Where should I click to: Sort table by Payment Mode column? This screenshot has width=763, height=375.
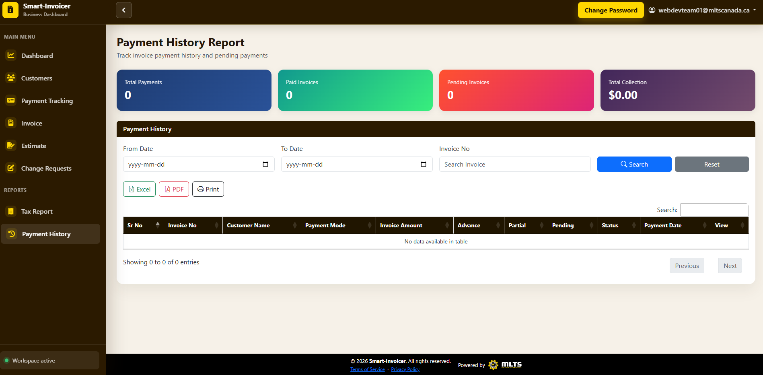pos(338,225)
